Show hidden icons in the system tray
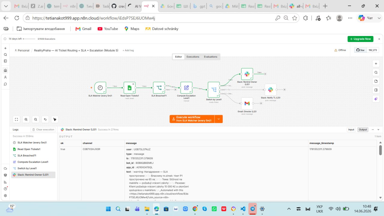 (x=289, y=209)
